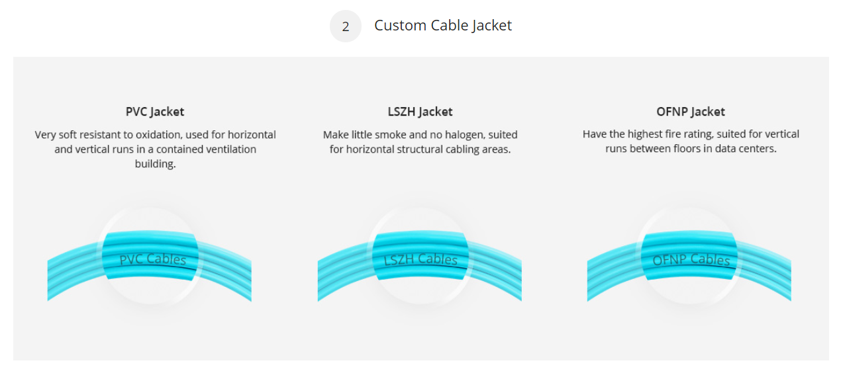
Task: Click the 'LSZH Cables' label on the cable
Action: 421,260
